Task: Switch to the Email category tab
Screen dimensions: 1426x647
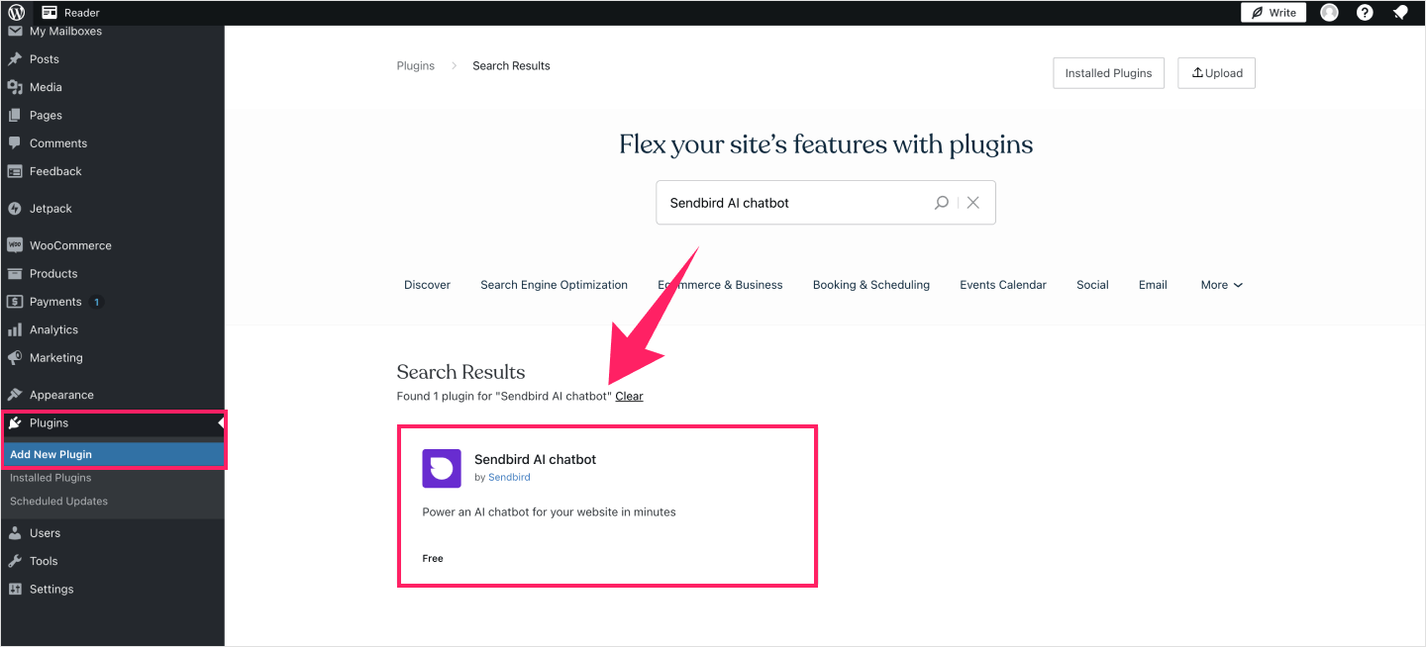Action: pos(1153,285)
